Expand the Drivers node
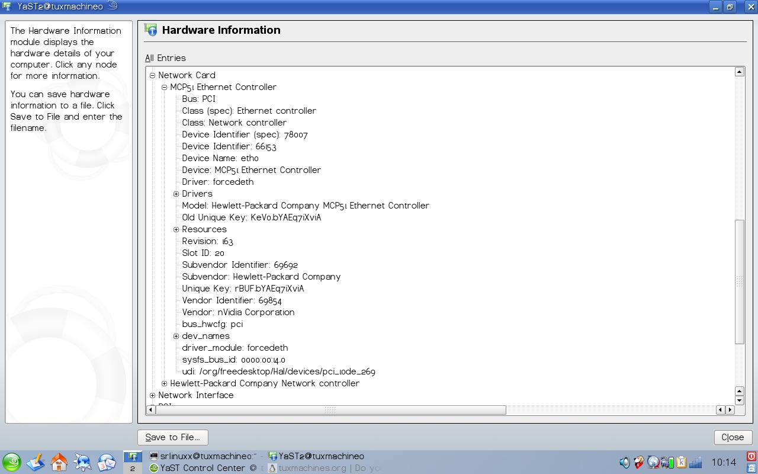758x474 pixels. 176,194
